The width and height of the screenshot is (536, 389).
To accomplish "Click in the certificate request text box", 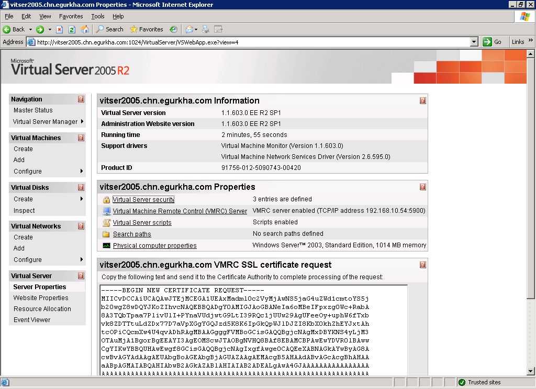I will click(254, 330).
